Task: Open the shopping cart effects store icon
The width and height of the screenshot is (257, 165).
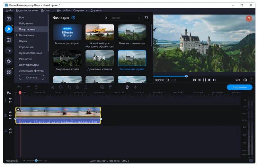Action: (146, 18)
